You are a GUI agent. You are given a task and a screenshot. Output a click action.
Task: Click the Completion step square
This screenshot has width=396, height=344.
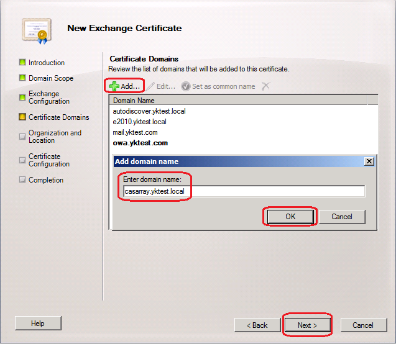click(22, 180)
